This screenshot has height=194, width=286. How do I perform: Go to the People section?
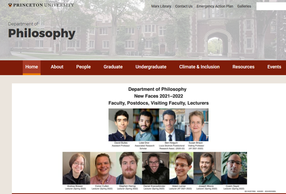tap(83, 67)
